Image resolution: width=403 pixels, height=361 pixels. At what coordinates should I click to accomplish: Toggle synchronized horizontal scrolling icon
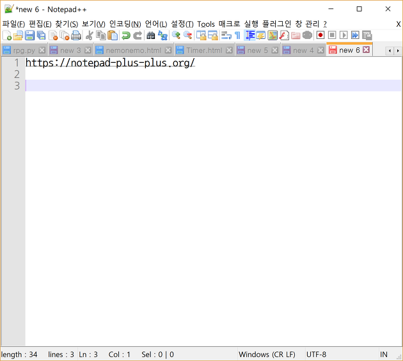point(213,35)
